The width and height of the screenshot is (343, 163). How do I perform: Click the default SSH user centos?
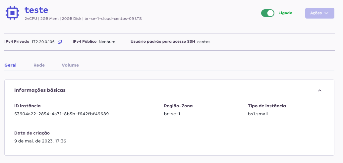204,42
